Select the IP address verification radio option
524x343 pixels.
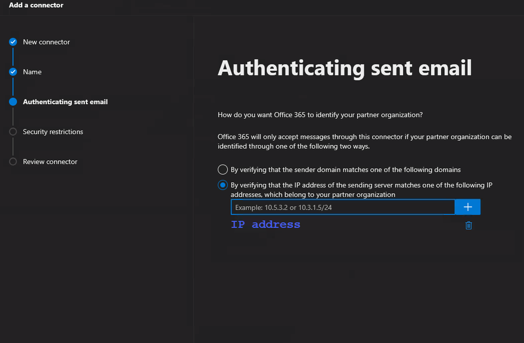click(x=222, y=185)
